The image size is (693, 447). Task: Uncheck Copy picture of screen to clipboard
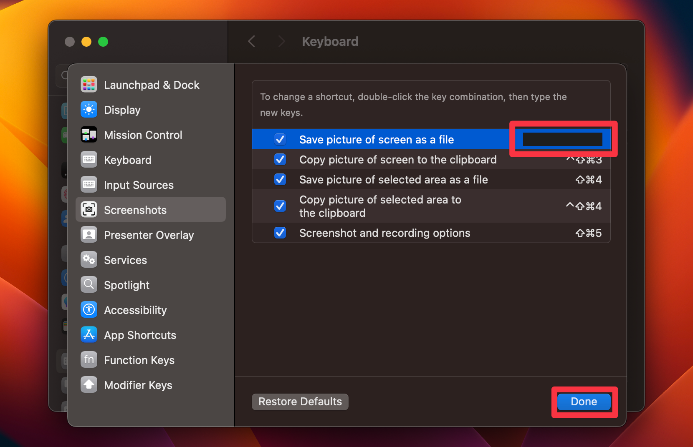point(280,159)
